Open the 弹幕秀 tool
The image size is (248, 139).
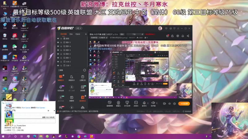(72, 99)
